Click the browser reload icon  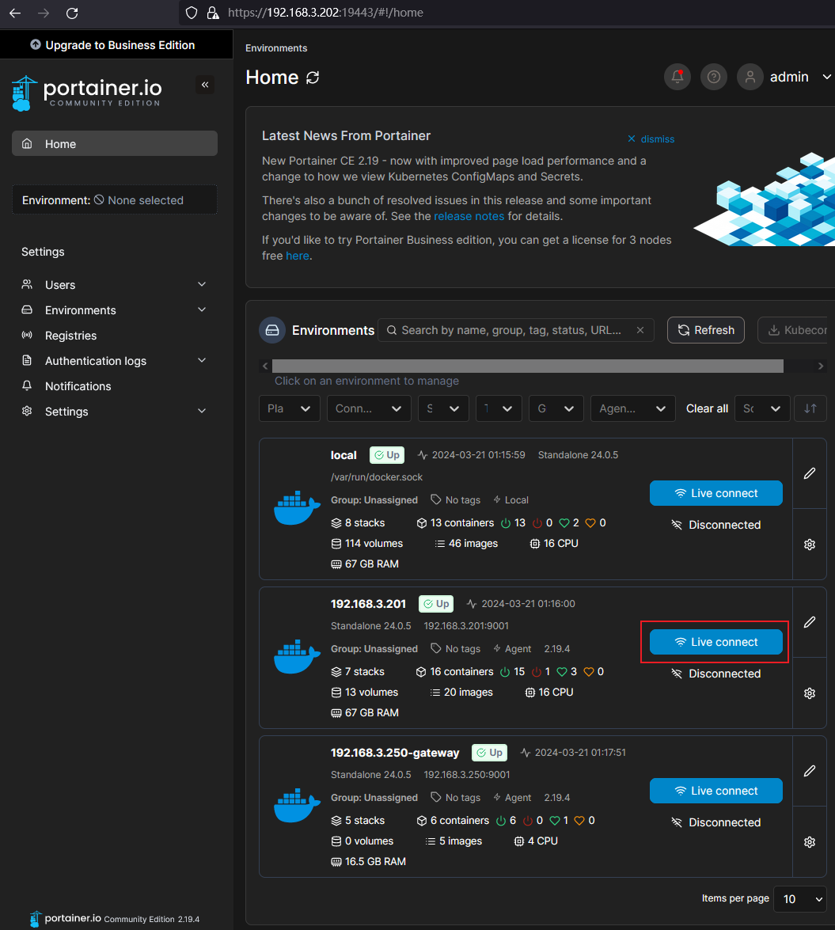point(72,13)
